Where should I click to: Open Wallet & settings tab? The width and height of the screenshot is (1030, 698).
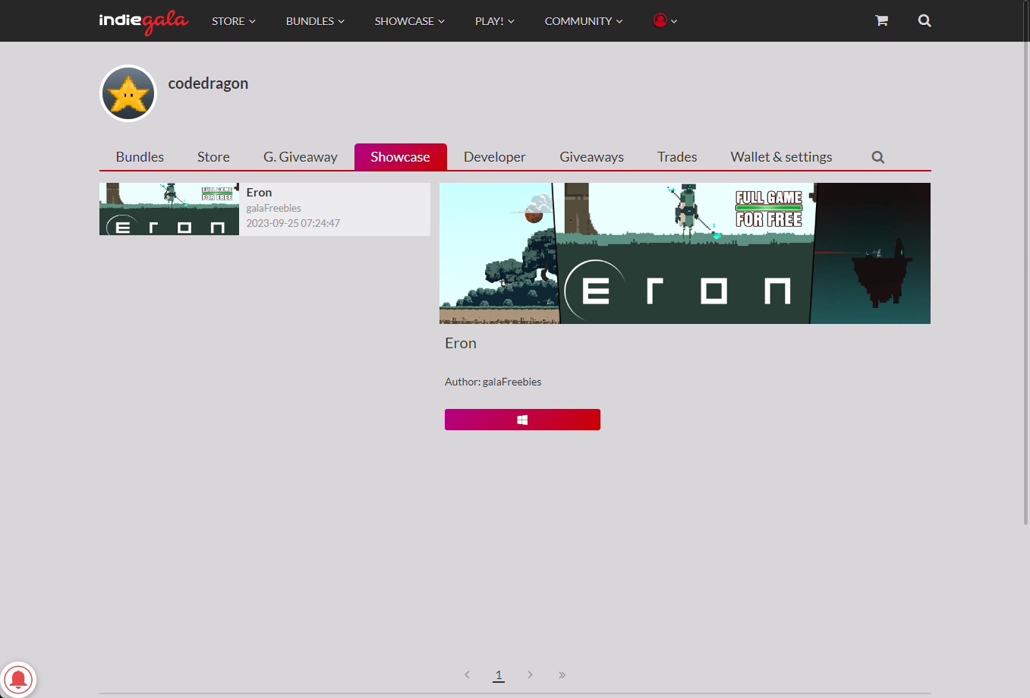point(781,157)
